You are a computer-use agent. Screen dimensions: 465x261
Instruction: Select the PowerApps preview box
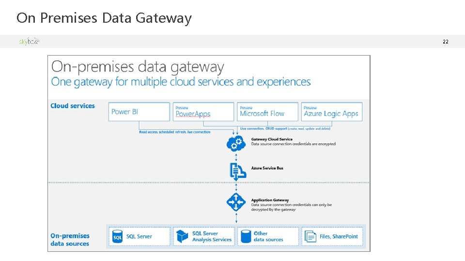[203, 112]
